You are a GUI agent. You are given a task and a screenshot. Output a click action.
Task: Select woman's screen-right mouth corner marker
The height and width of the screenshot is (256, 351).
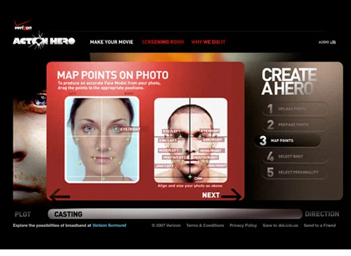point(111,158)
